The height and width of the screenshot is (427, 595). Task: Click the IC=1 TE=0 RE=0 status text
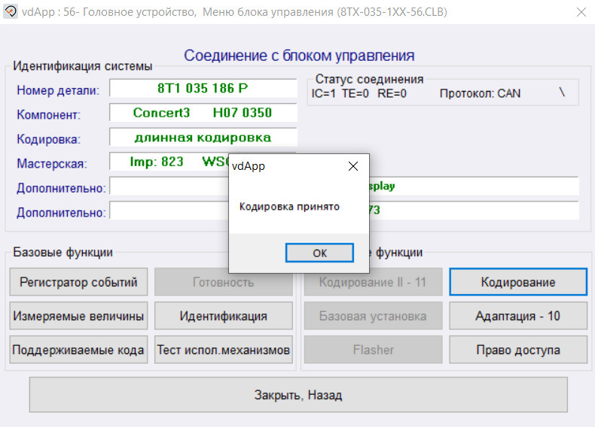359,93
